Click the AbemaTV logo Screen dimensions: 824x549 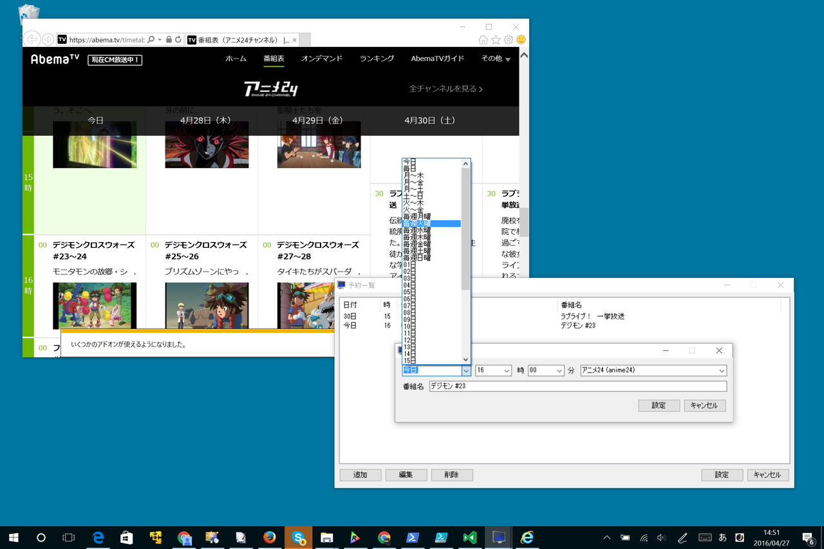tap(55, 59)
